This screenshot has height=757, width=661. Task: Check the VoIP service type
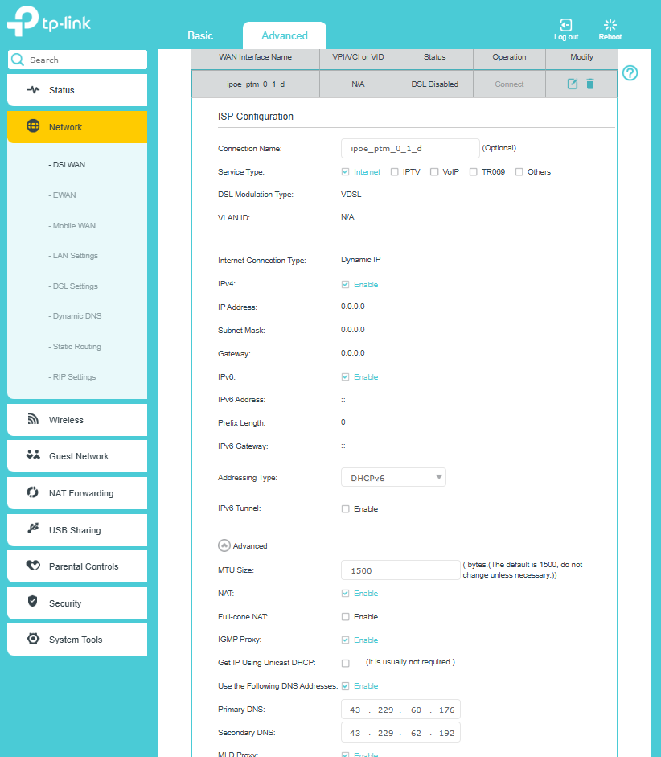click(x=434, y=172)
